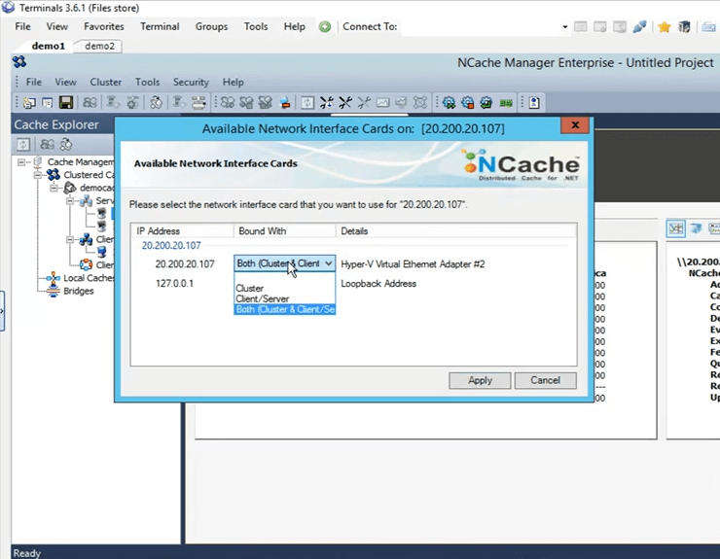This screenshot has width=720, height=559.
Task: Open the Favorites menu in Terminals
Action: click(104, 26)
